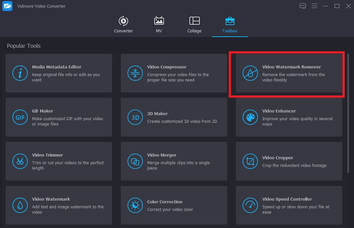Viewport: 354px width, 228px height.
Task: Click the GIF Maker icon
Action: 20,117
